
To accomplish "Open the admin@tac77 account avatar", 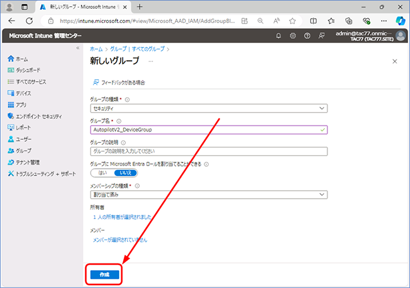I will (x=401, y=36).
